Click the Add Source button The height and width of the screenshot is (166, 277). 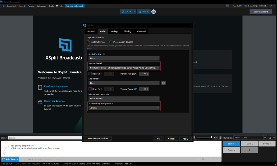pyautogui.click(x=10, y=159)
